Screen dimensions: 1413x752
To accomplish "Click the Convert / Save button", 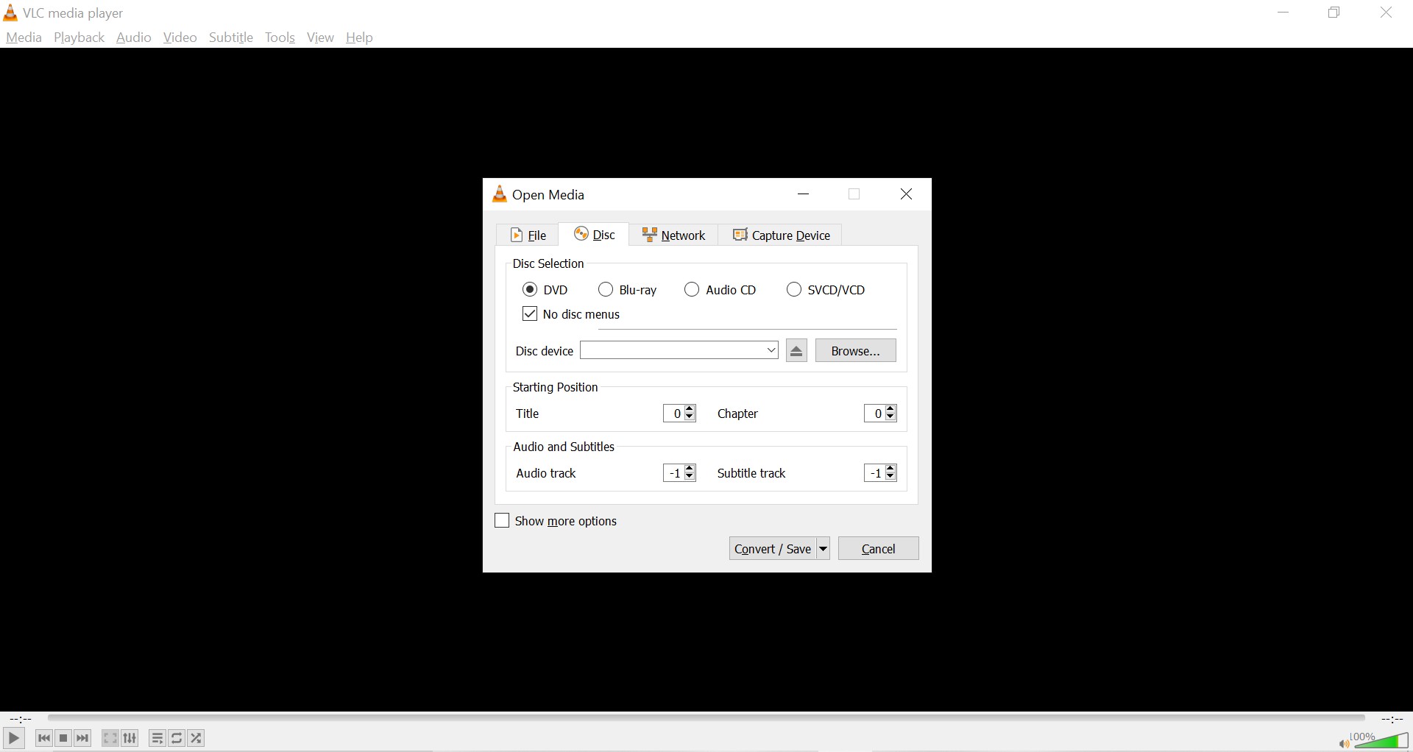I will pyautogui.click(x=773, y=549).
